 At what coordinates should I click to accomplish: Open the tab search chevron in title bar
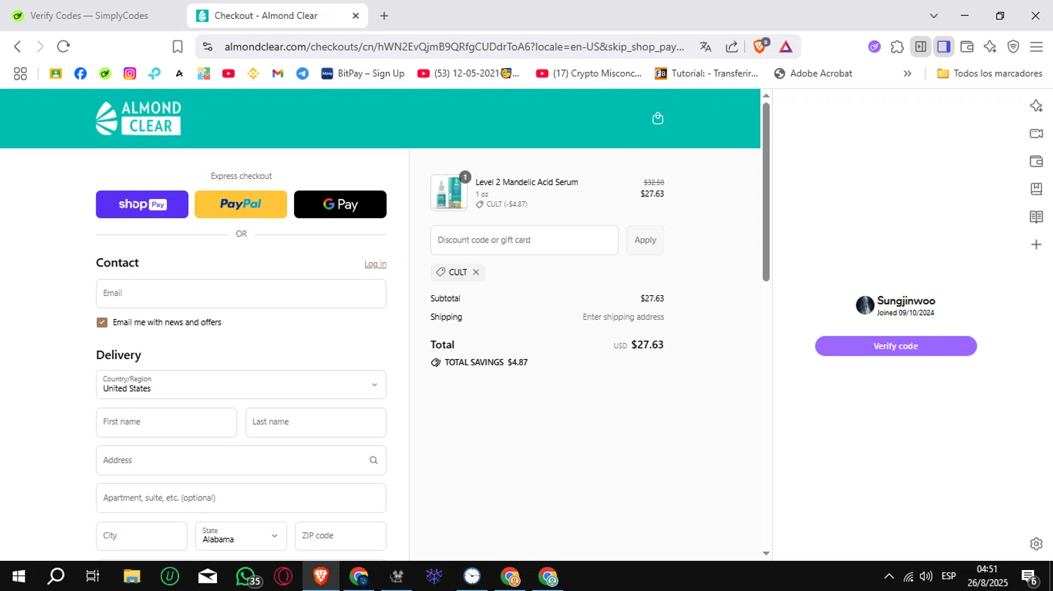934,15
